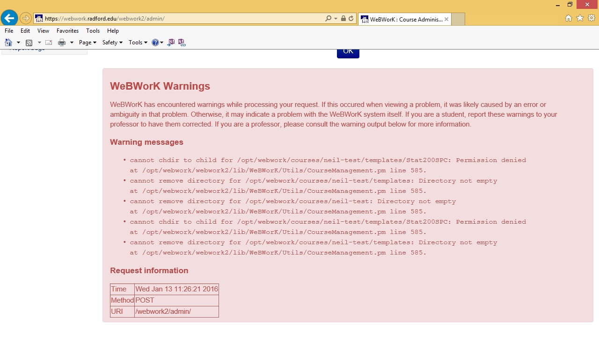Click the POST method table cell
The image size is (599, 340).
(176, 300)
